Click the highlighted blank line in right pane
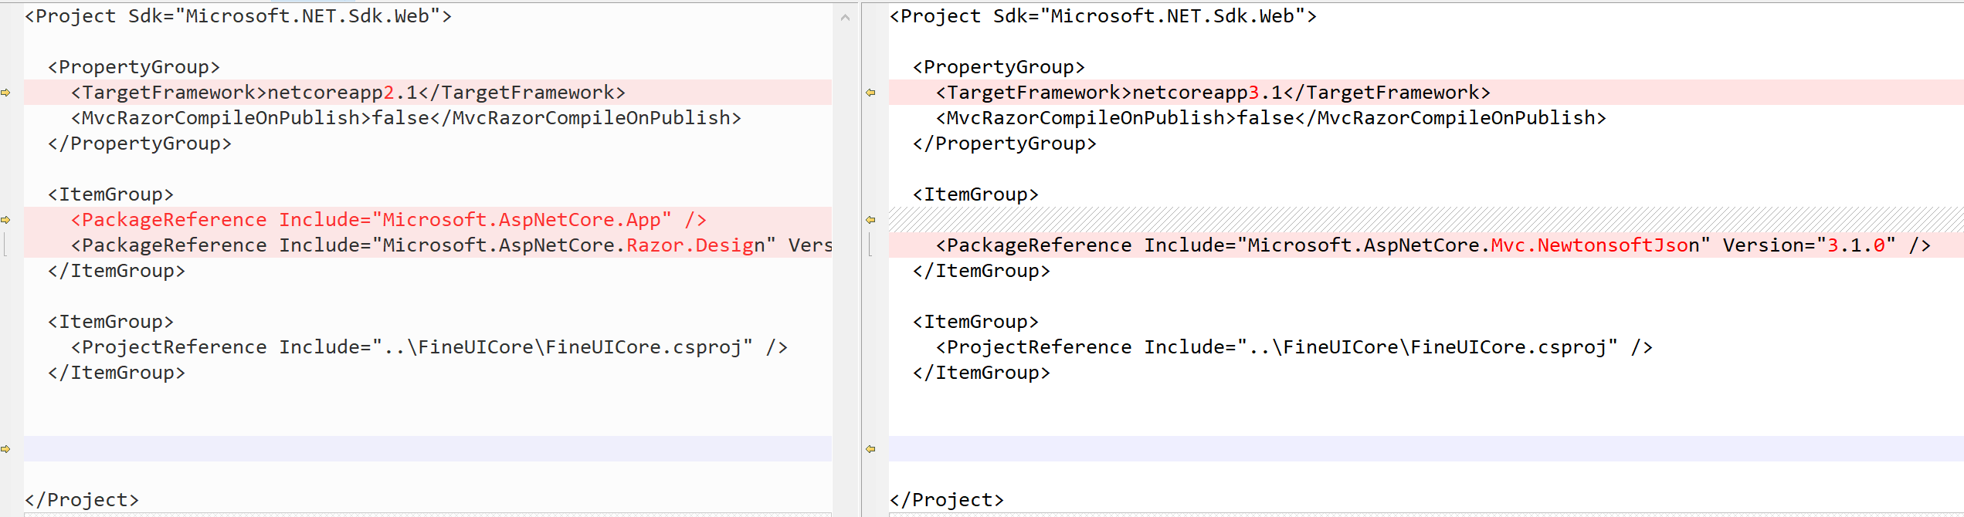Image resolution: width=1964 pixels, height=517 pixels. tap(1426, 449)
